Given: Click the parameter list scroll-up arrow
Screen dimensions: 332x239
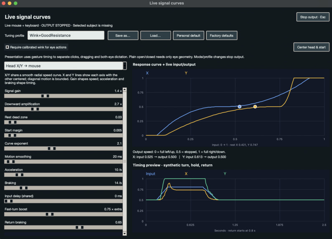Looking at the screenshot, I should 125,90.
